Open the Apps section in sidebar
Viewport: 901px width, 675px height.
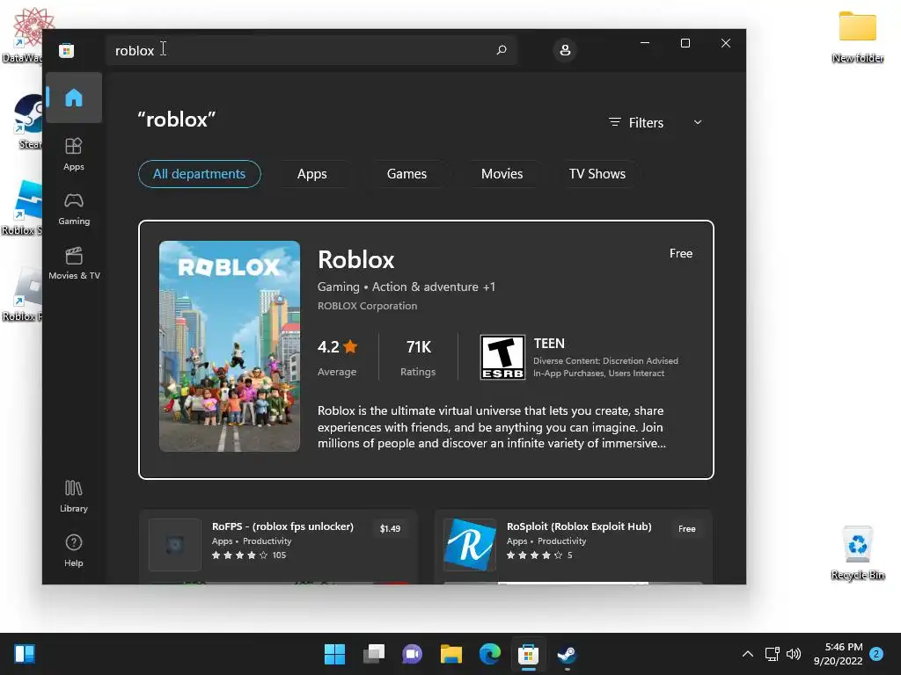(x=74, y=154)
